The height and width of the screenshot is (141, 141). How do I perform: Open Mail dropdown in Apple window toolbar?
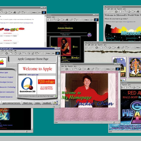pos(37,53)
